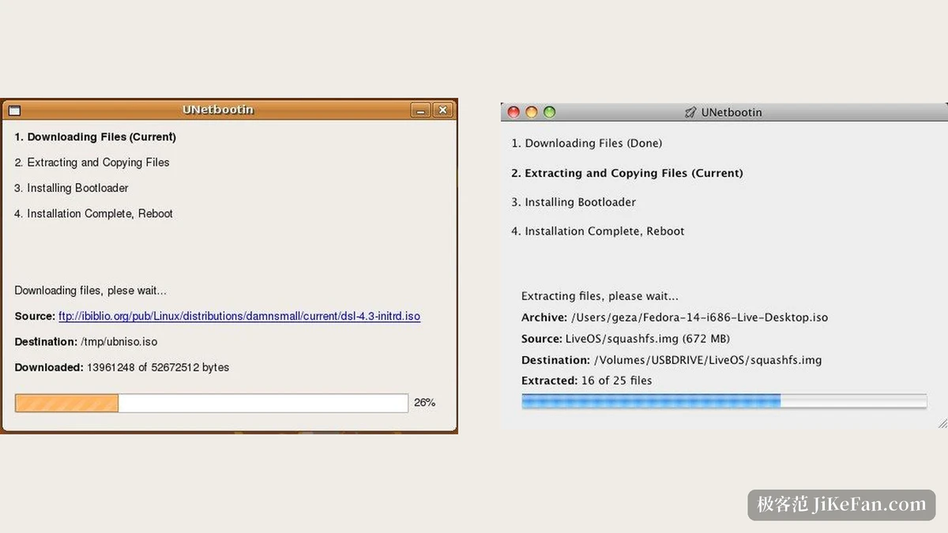Click the green zoom button on the Mac window
The image size is (948, 533).
pos(550,112)
